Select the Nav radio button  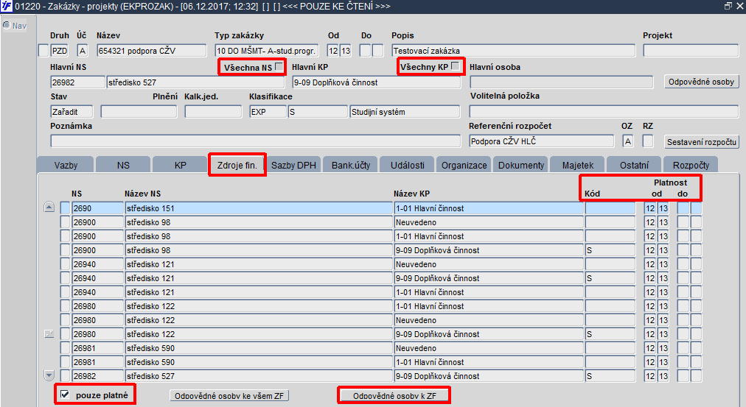(7, 25)
